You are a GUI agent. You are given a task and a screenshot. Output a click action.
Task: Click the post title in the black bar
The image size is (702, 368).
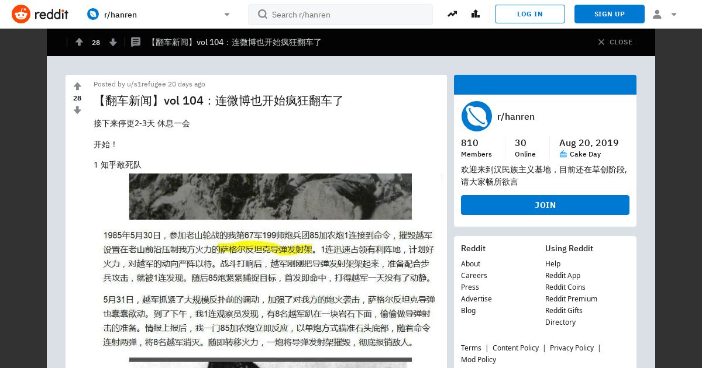235,42
